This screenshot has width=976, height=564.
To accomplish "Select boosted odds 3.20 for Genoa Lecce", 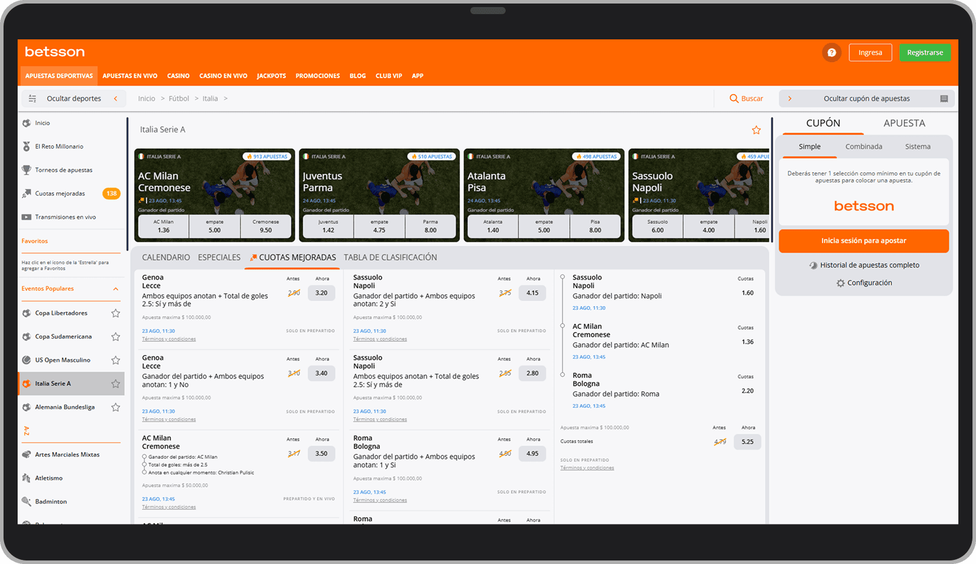I will 321,293.
